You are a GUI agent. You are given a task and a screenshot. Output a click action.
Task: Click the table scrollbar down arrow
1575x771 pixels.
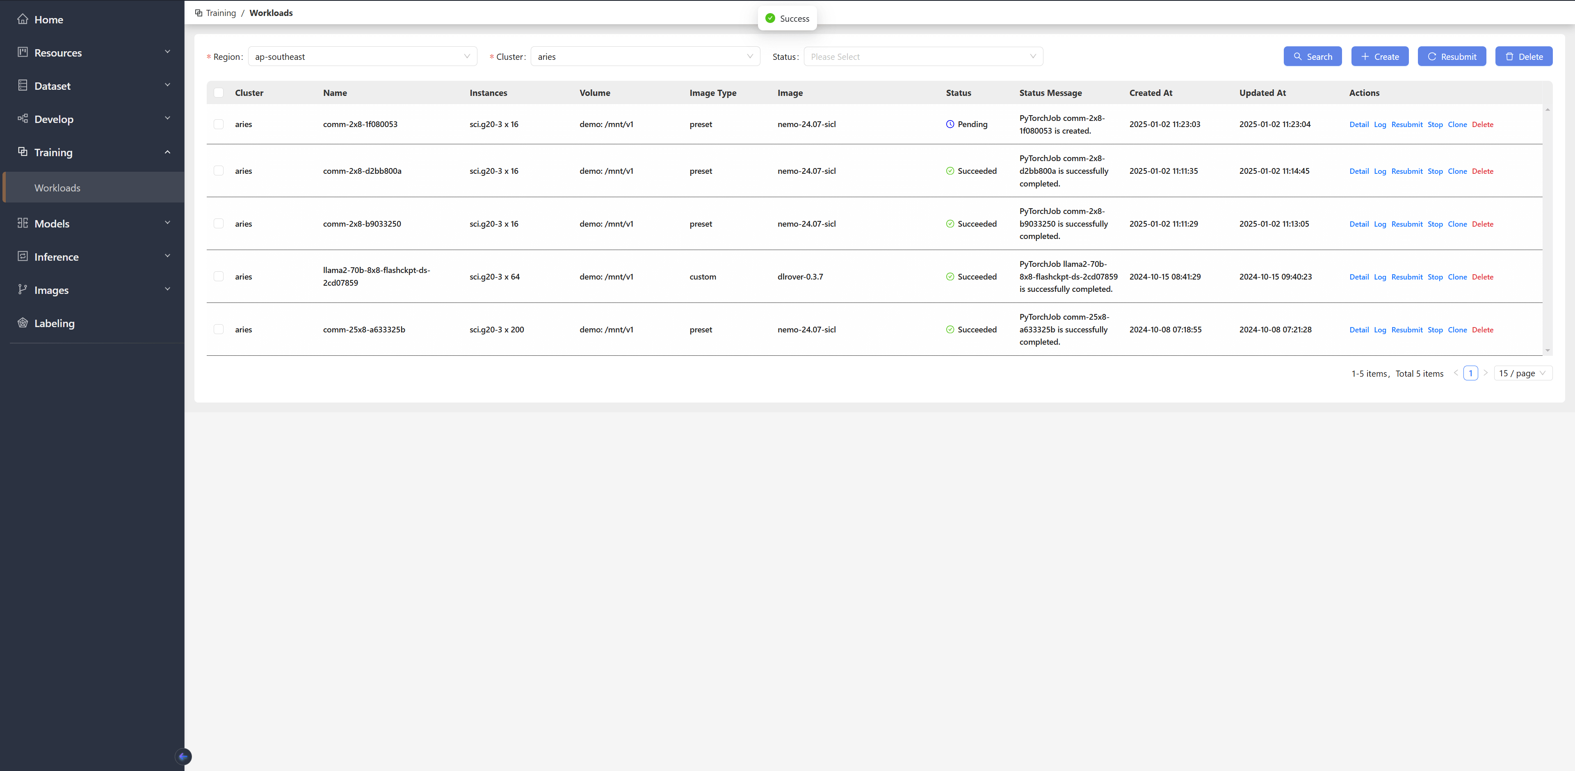1547,351
